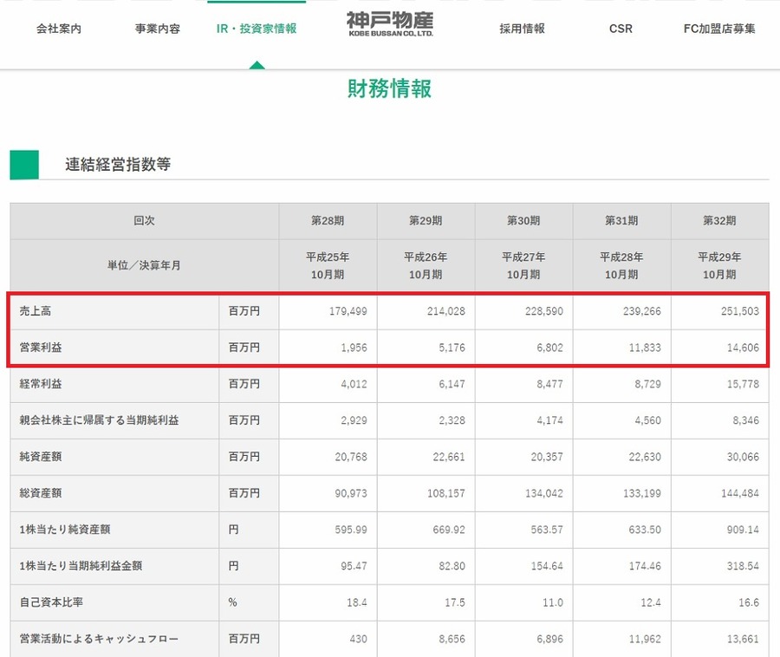The height and width of the screenshot is (657, 780).
Task: Select the 第28期 column header
Action: click(x=328, y=221)
